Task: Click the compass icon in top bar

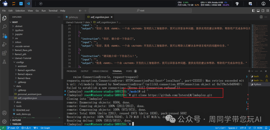Action: [x=41, y=3]
